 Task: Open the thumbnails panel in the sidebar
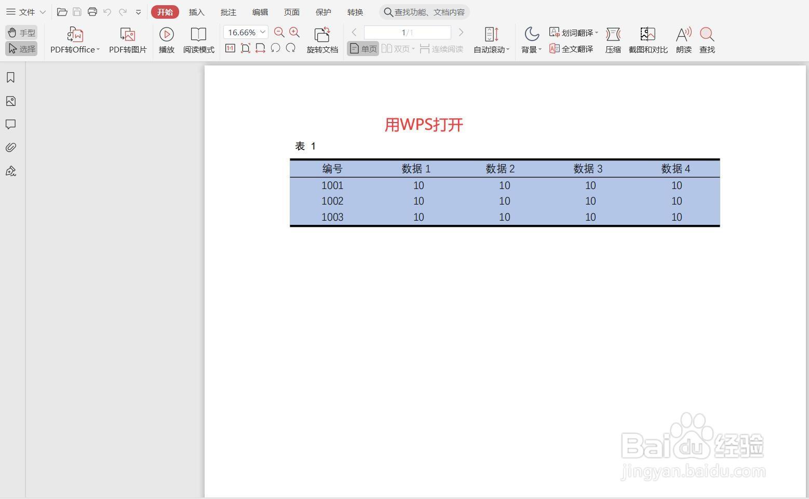coord(10,101)
